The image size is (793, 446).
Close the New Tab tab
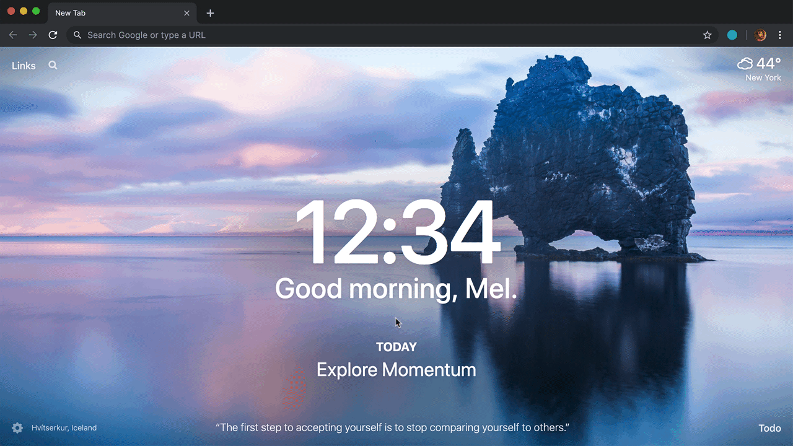(x=187, y=13)
